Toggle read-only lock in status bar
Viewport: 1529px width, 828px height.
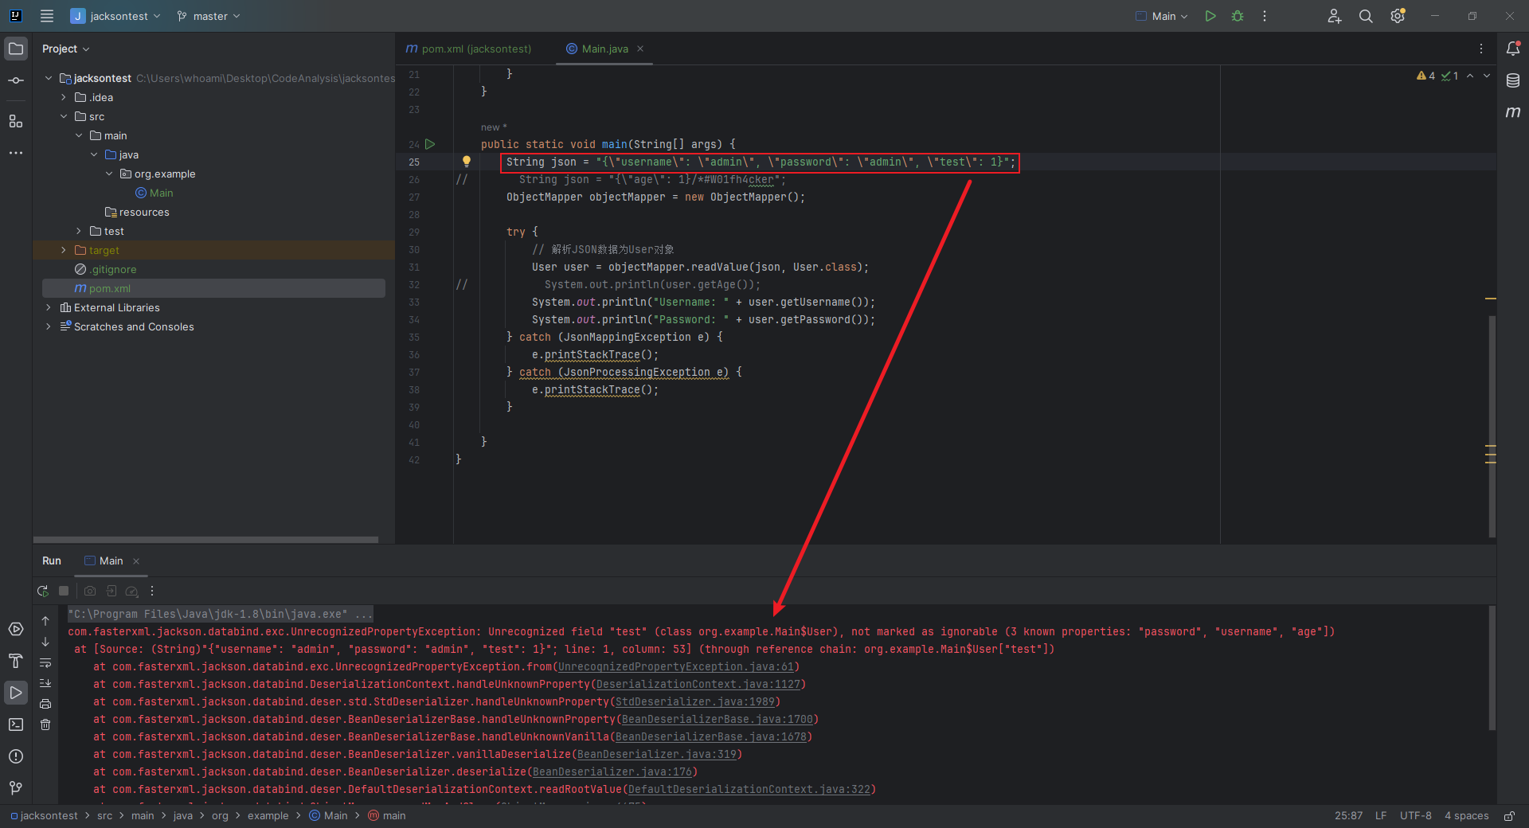point(1509,816)
